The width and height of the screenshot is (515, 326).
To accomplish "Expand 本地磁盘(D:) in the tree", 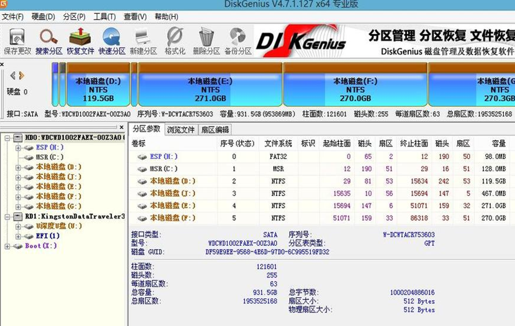I will point(18,167).
